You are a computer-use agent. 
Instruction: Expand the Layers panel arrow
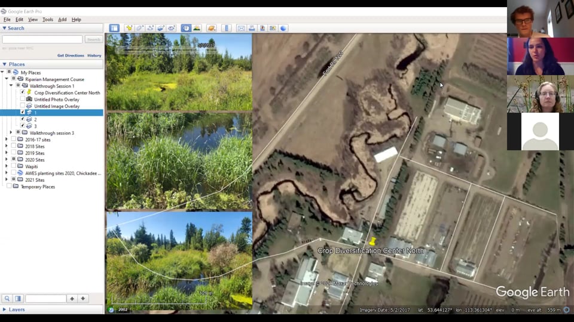4,309
